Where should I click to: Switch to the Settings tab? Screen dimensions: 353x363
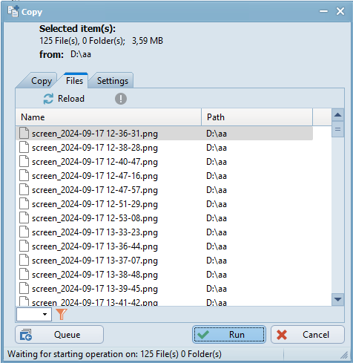click(113, 81)
